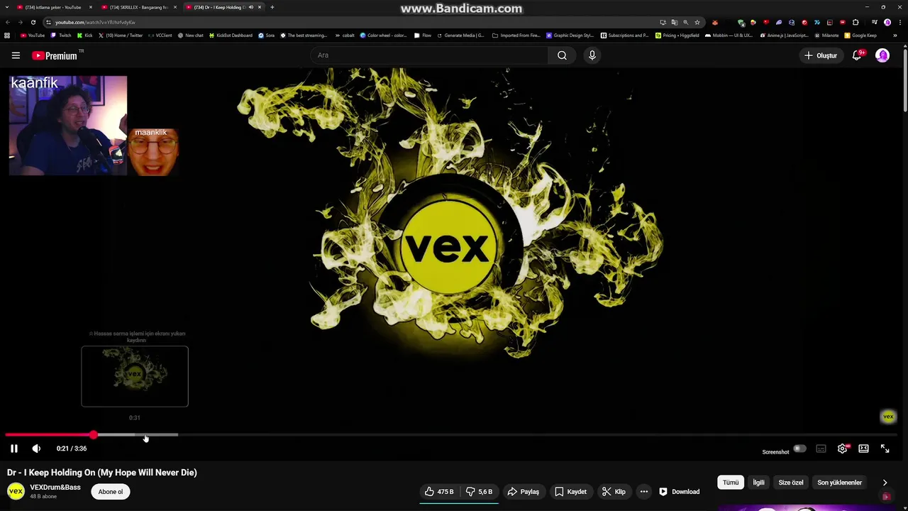Mute the video volume

(x=36, y=449)
